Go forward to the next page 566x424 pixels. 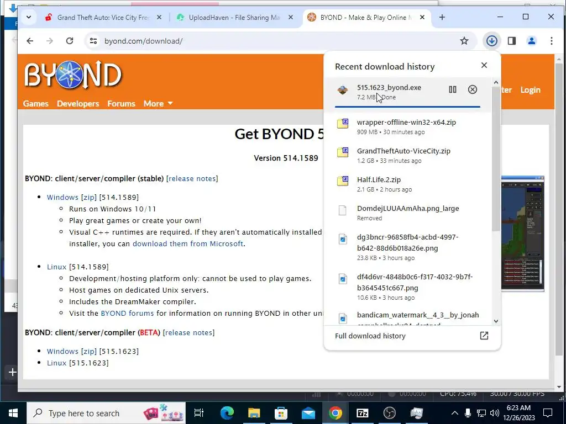click(x=50, y=41)
